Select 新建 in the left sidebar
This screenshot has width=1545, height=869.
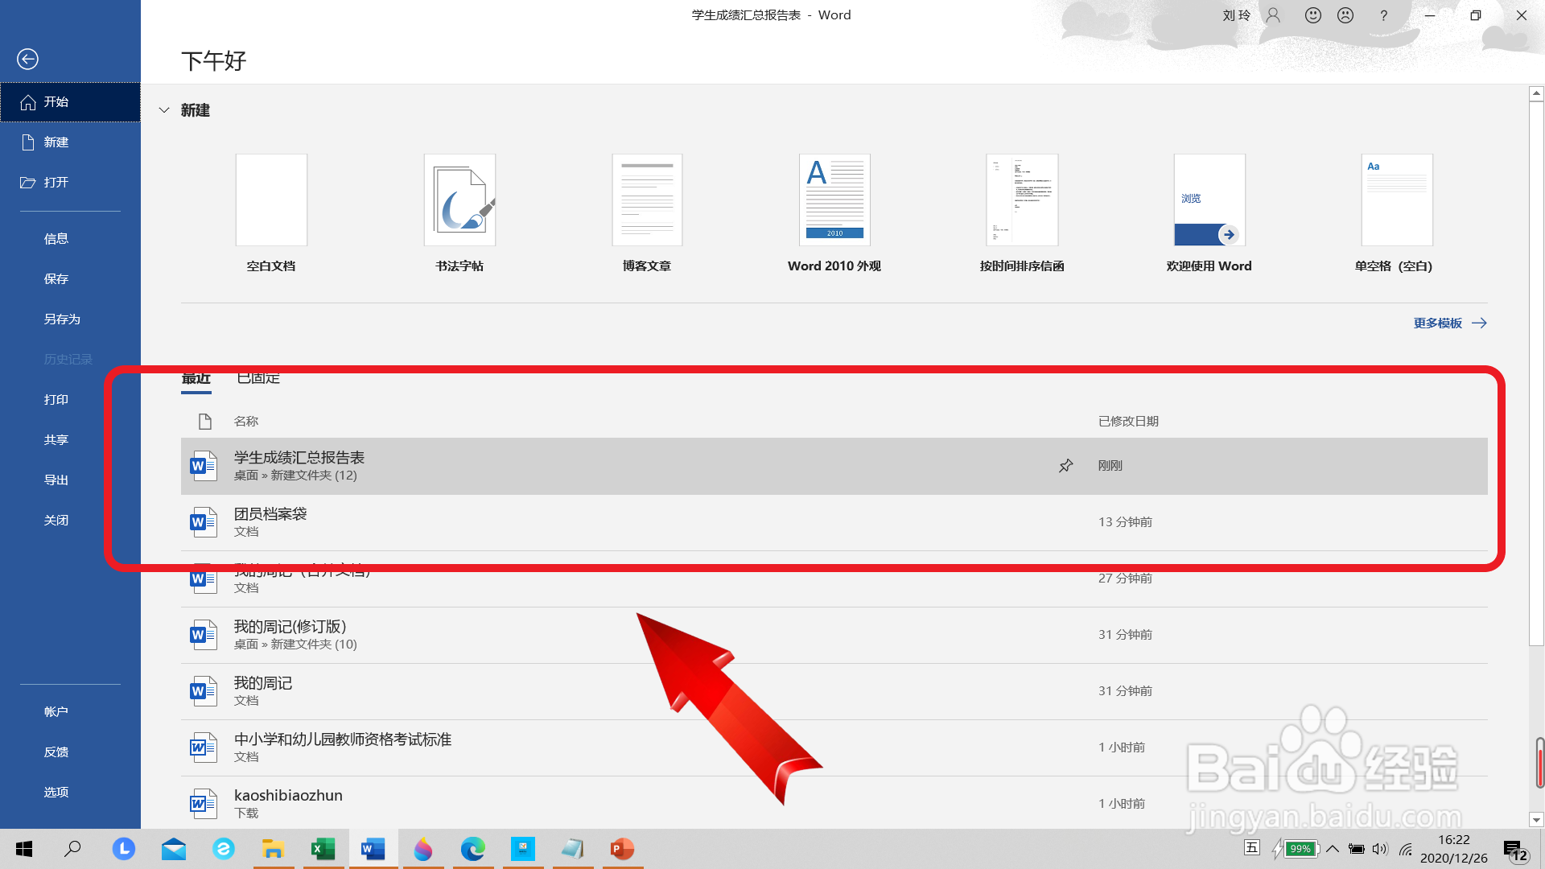tap(70, 142)
